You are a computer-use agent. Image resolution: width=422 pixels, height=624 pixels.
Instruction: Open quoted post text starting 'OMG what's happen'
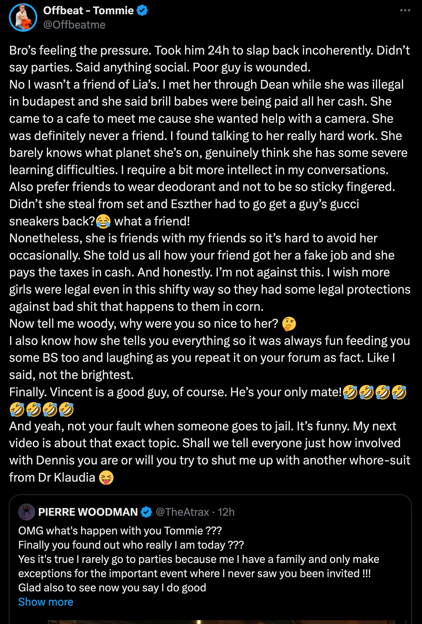coord(120,531)
